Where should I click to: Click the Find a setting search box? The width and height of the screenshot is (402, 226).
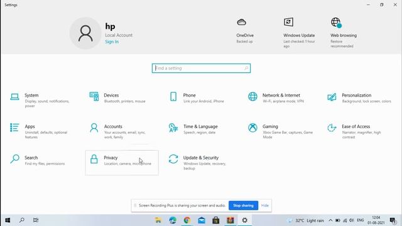click(x=201, y=68)
